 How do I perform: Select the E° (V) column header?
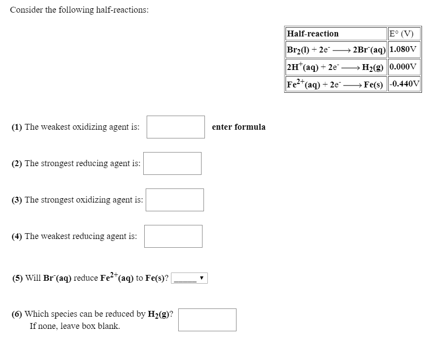tap(402, 34)
